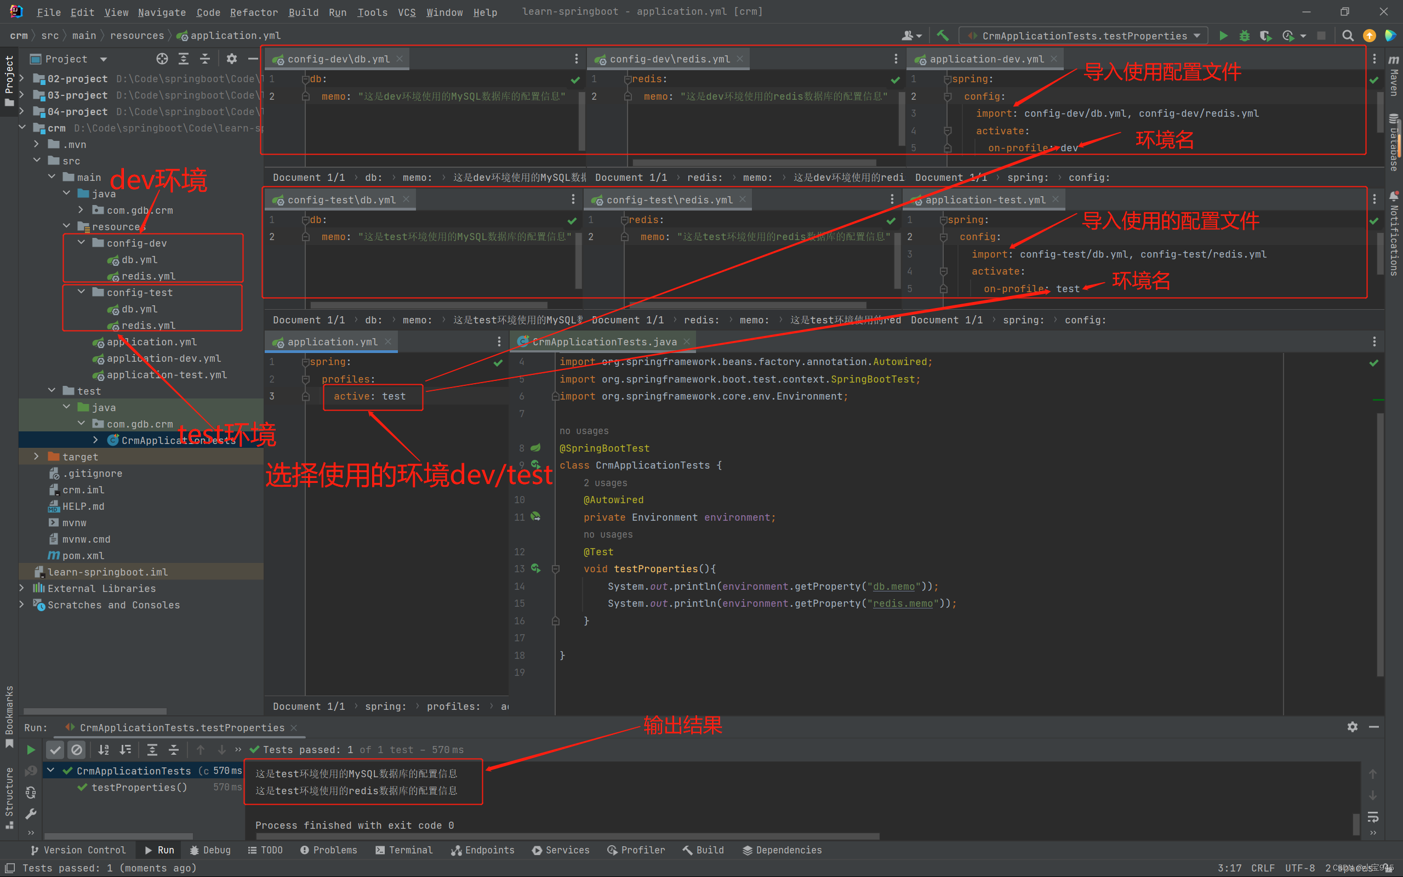The height and width of the screenshot is (877, 1403).
Task: Toggle the Structure side tab
Action: click(9, 798)
